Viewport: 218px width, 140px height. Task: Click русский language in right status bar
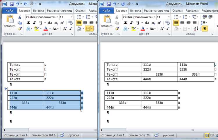pos(168,135)
